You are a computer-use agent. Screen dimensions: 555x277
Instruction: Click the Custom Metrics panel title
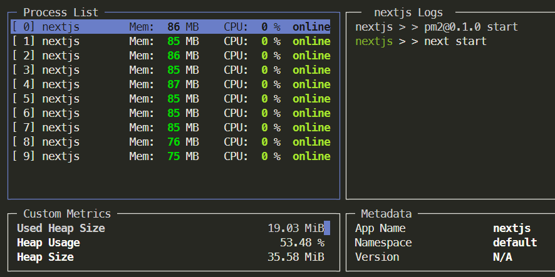66,214
